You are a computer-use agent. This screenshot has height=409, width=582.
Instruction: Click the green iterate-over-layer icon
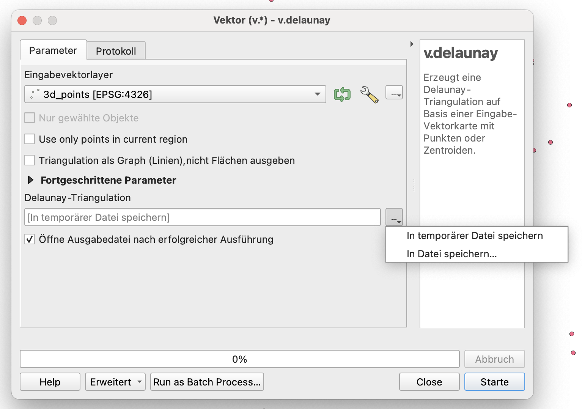pos(342,94)
